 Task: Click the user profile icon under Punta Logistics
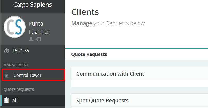coord(31,39)
